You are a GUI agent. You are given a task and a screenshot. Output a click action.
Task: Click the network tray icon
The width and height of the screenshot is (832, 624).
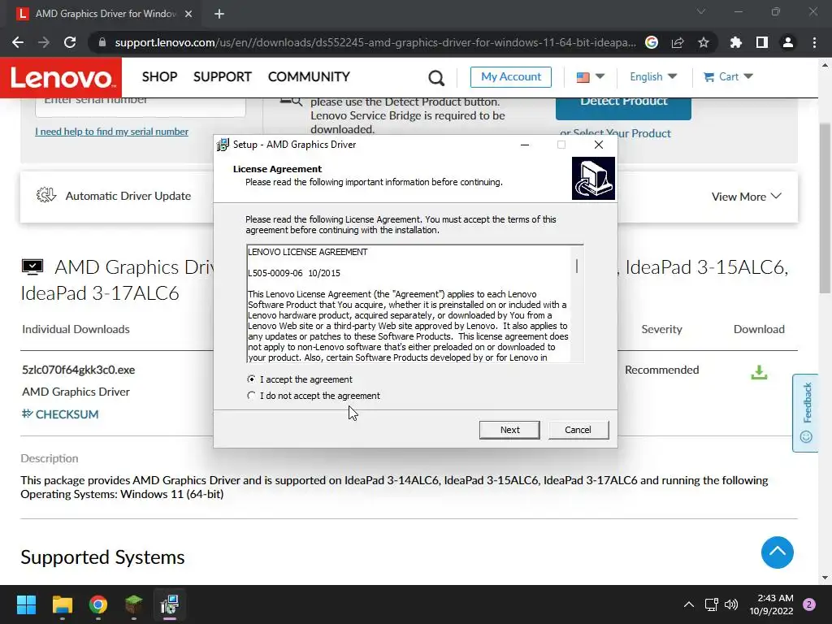pos(712,604)
